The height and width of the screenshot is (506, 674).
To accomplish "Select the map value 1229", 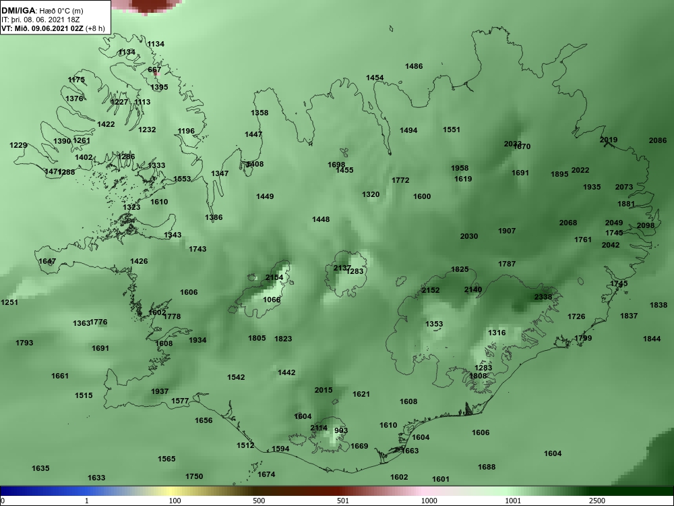I will 18,146.
